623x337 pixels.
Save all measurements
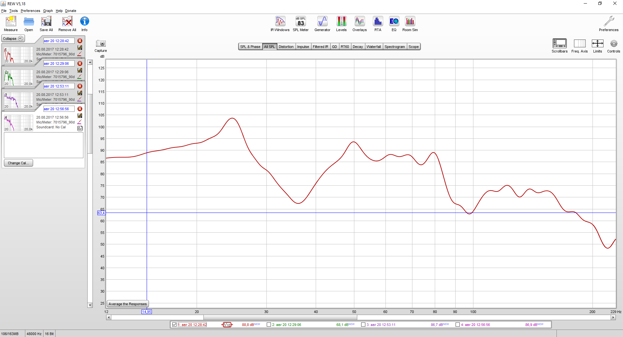pyautogui.click(x=46, y=24)
